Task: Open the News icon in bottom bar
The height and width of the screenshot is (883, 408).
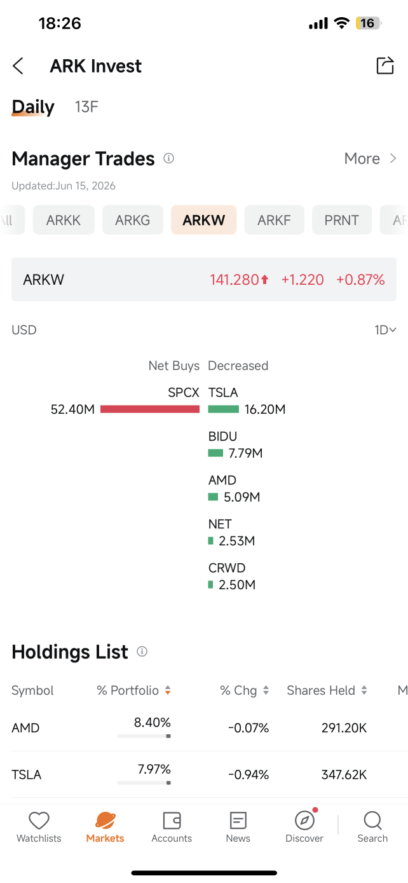Action: (238, 821)
